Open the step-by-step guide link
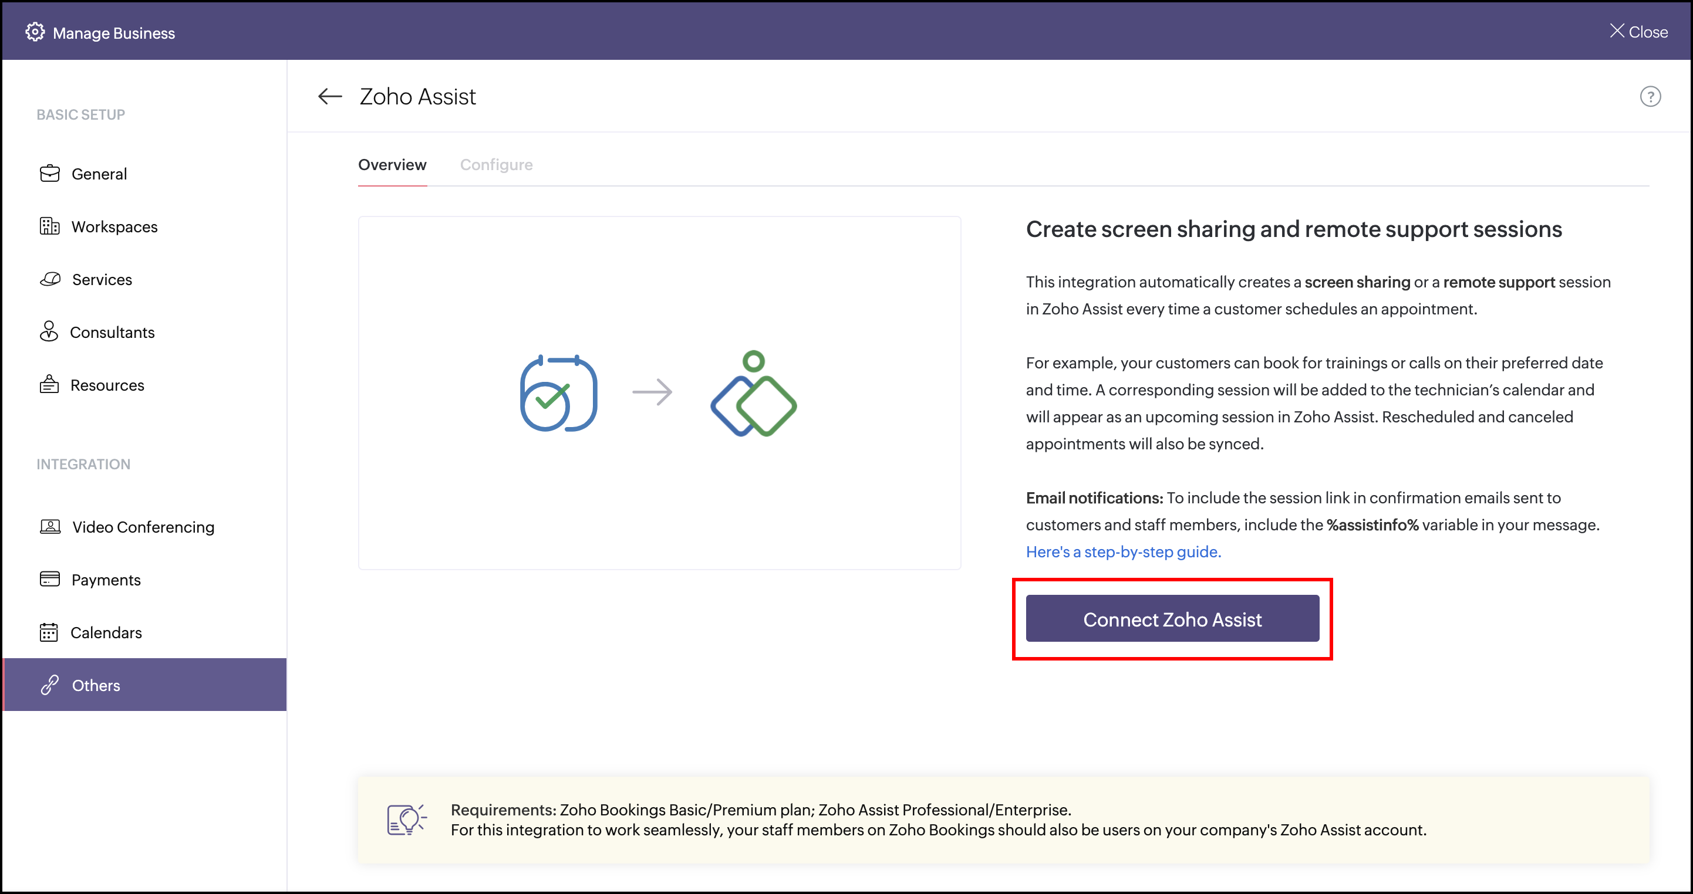 pyautogui.click(x=1123, y=552)
